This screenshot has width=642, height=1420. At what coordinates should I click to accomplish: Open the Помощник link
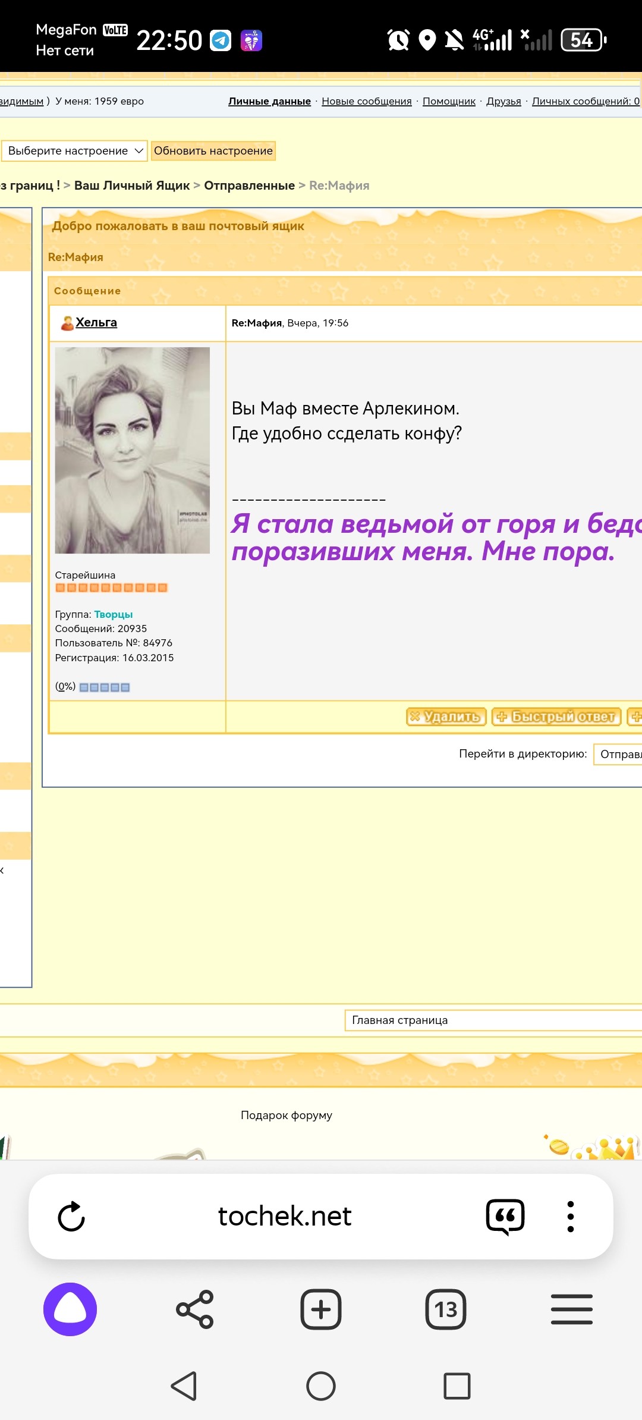click(x=449, y=101)
